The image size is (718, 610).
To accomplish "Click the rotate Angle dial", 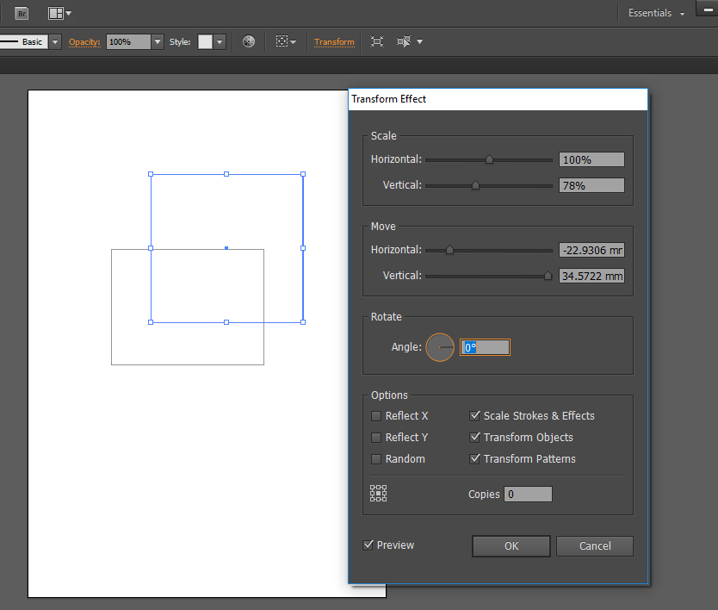I will coord(440,347).
